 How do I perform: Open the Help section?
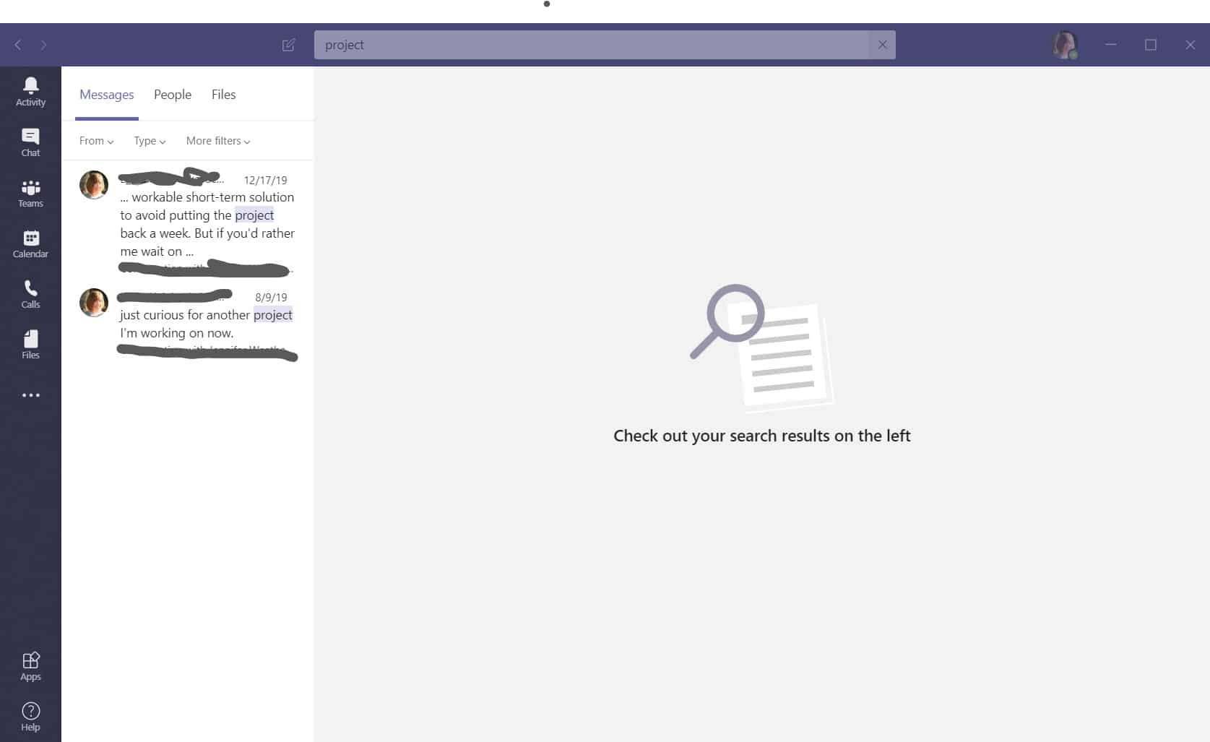[30, 715]
